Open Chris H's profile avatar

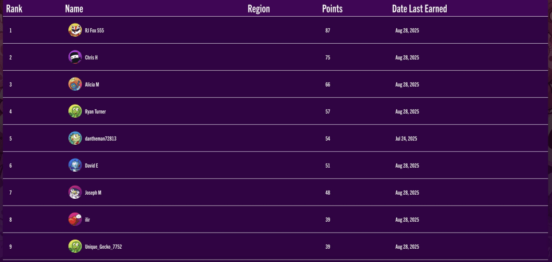point(75,57)
